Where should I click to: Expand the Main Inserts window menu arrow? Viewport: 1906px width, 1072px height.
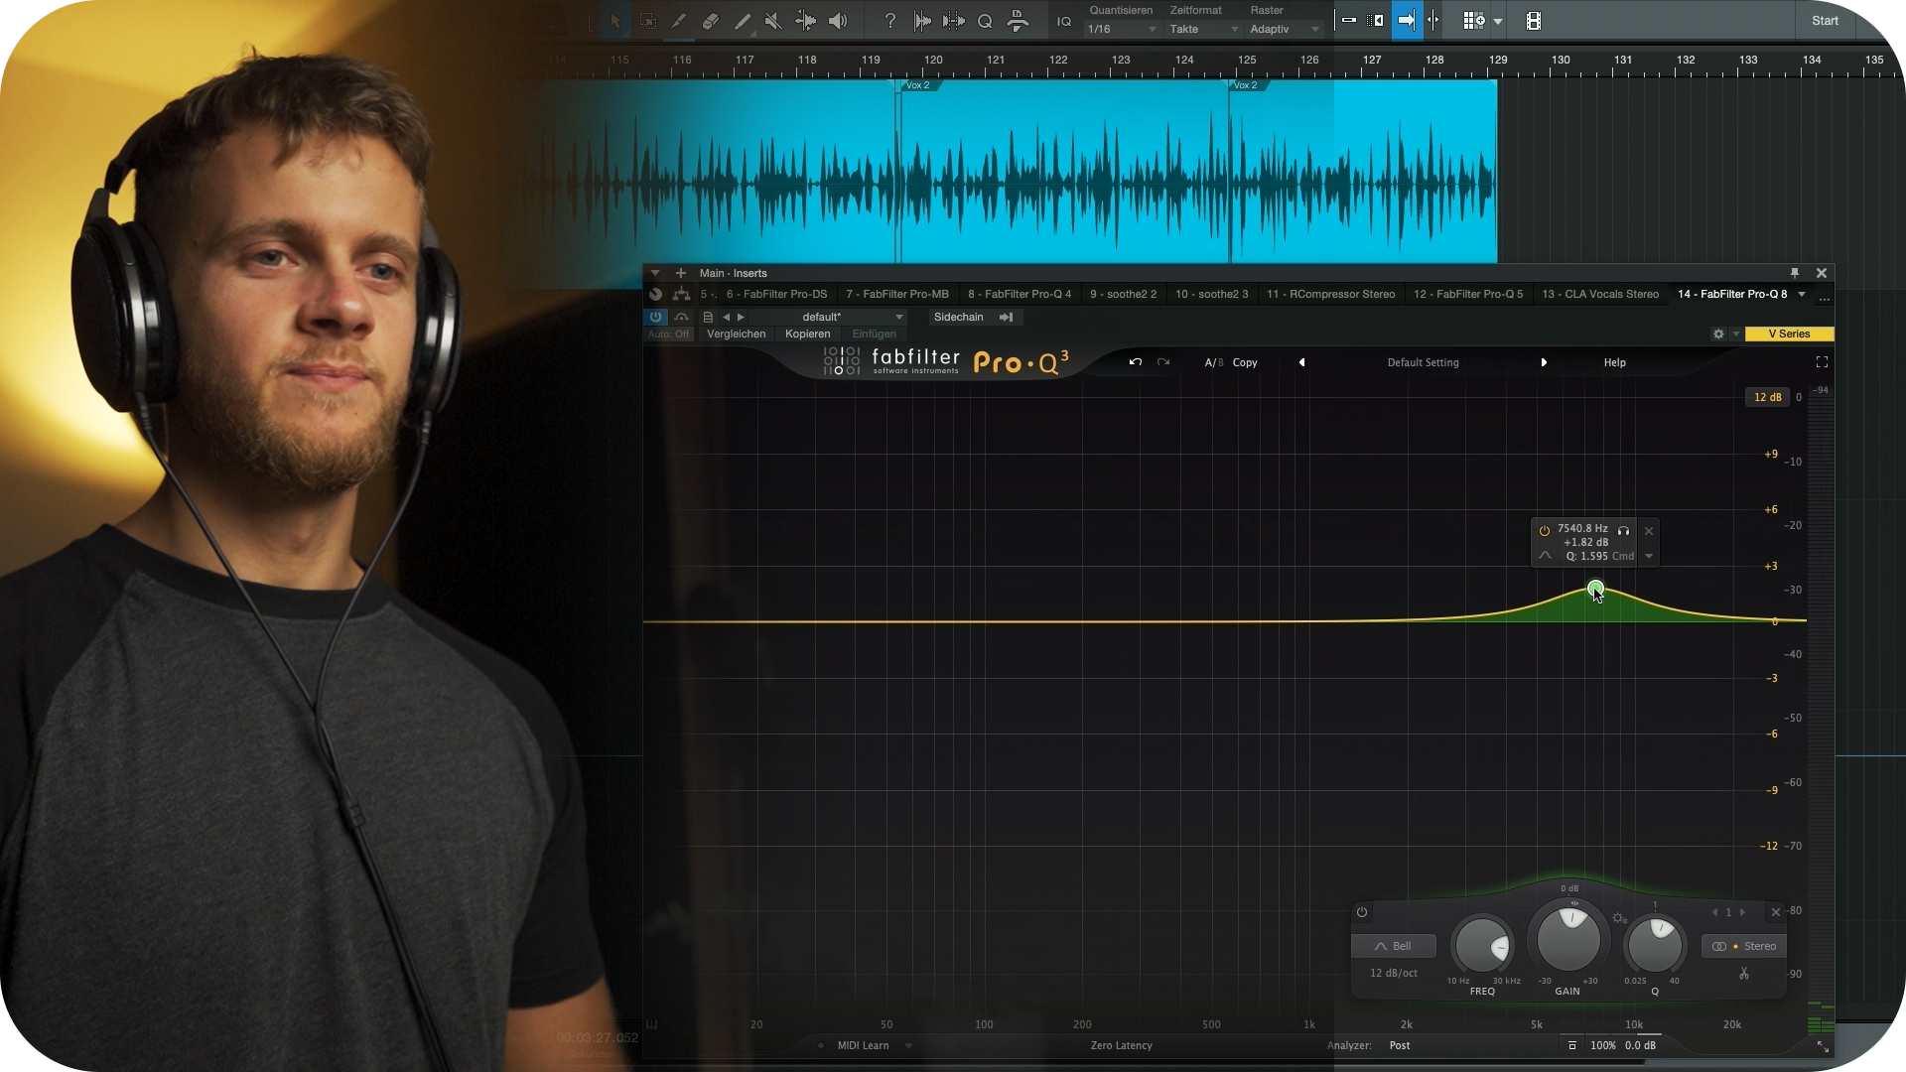655,273
